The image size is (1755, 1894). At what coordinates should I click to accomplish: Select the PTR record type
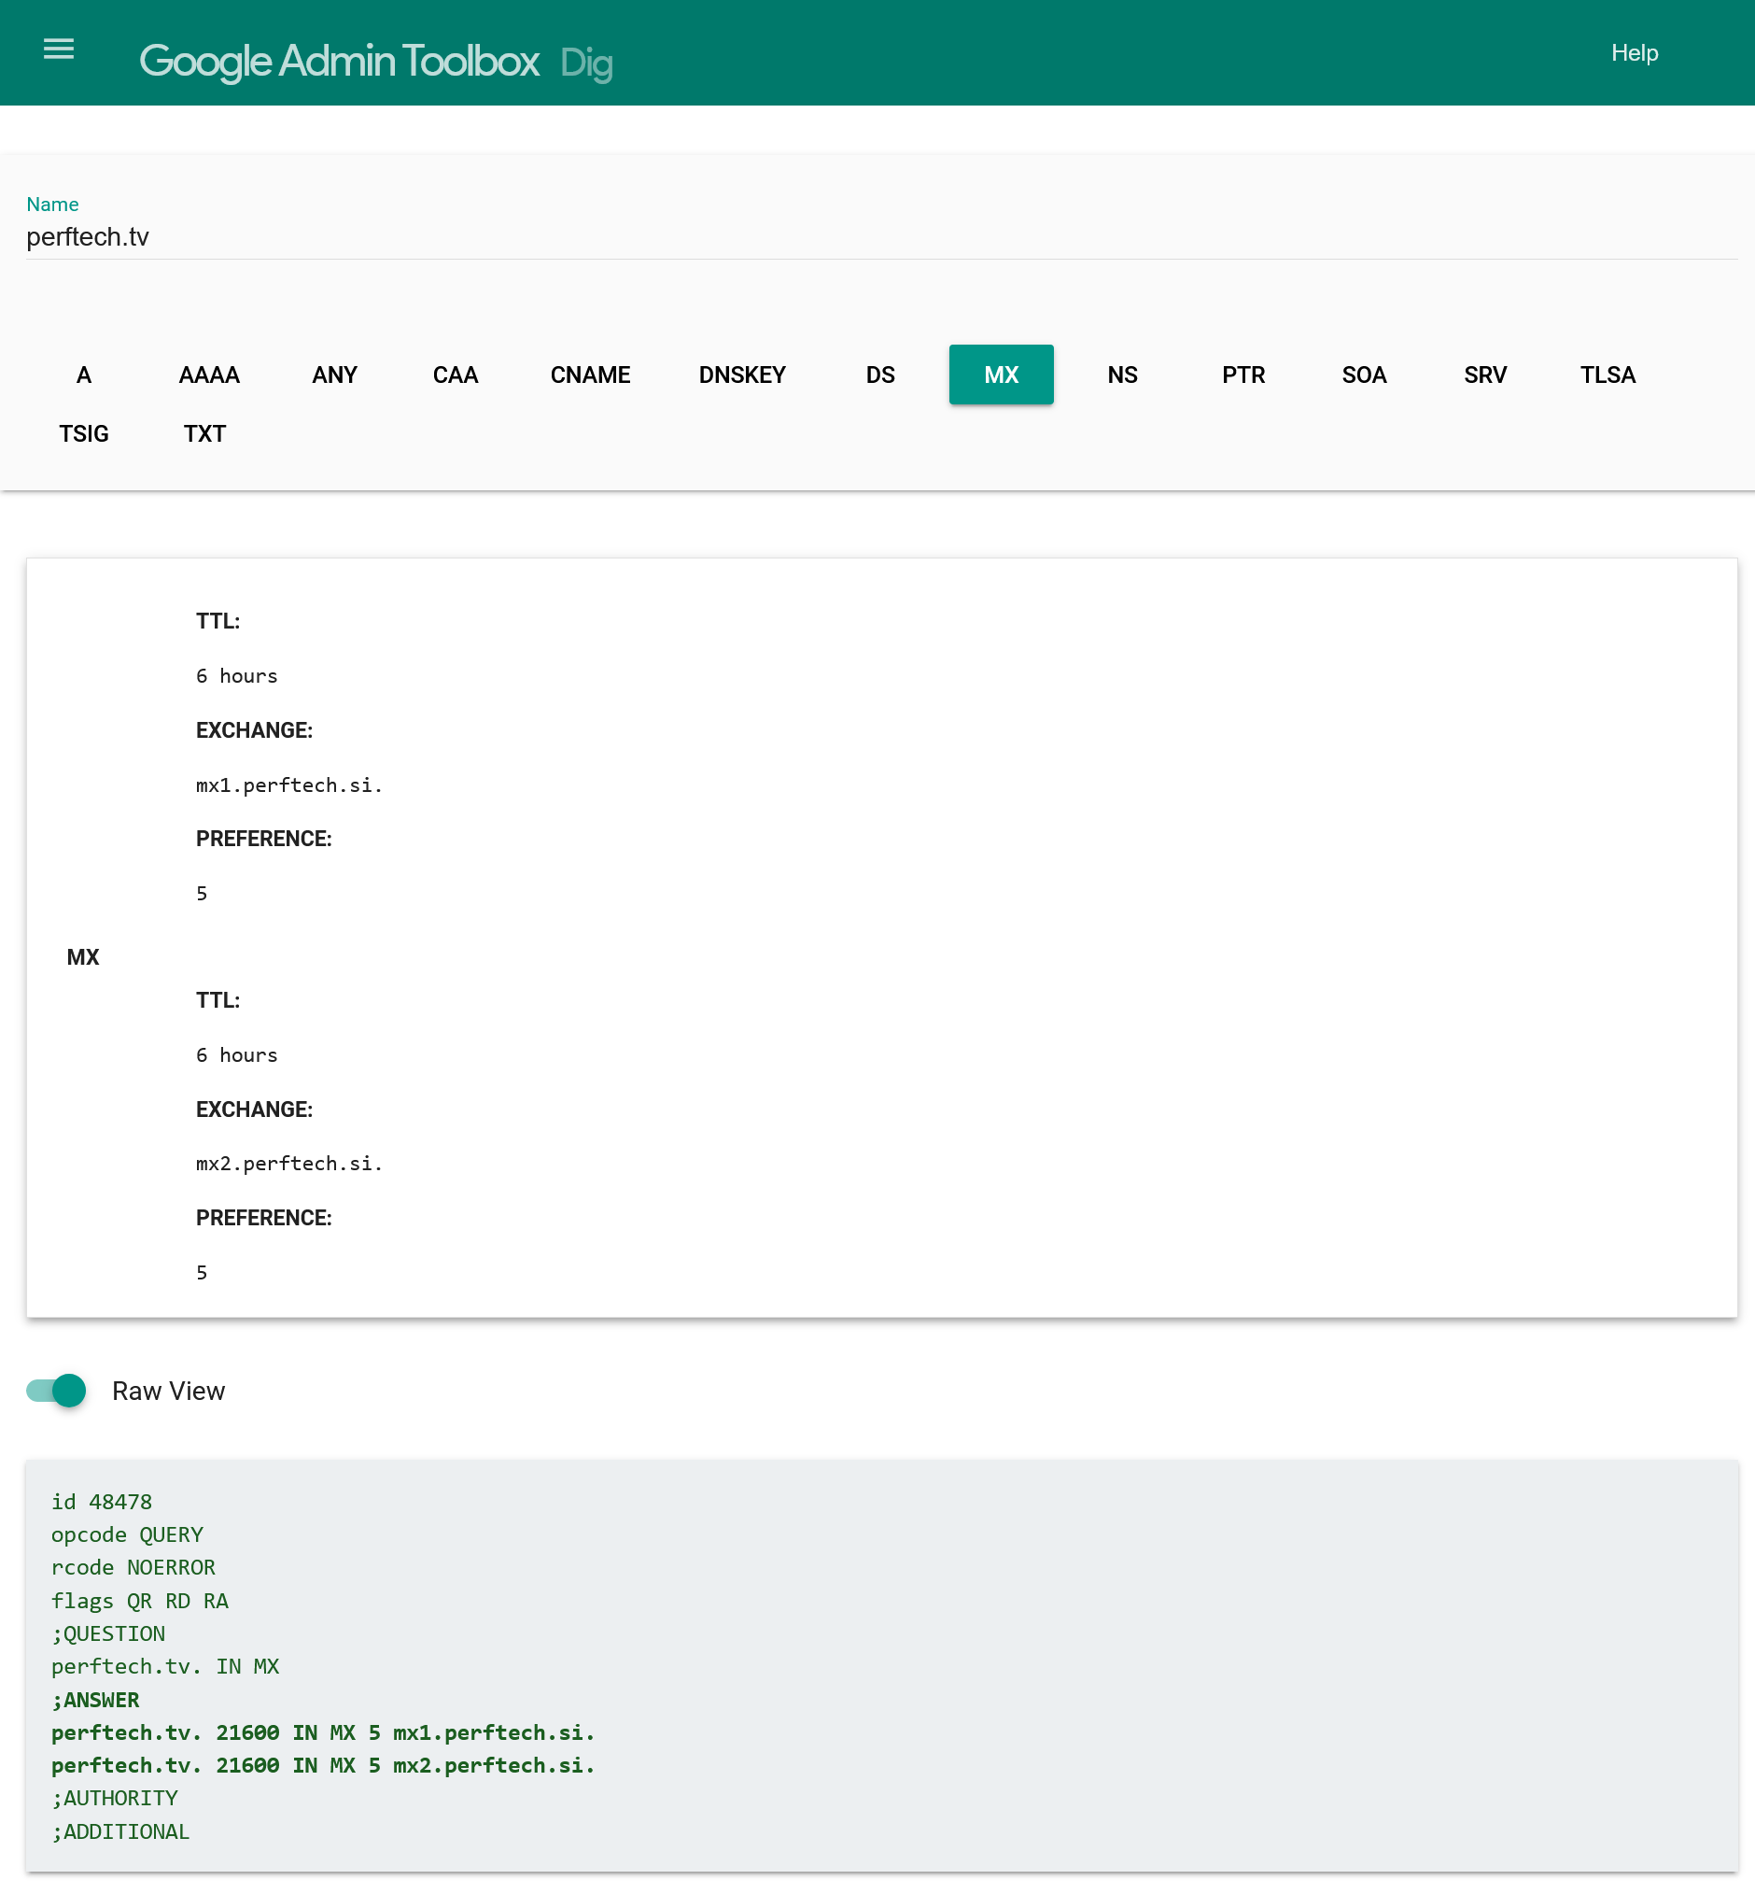click(x=1243, y=375)
